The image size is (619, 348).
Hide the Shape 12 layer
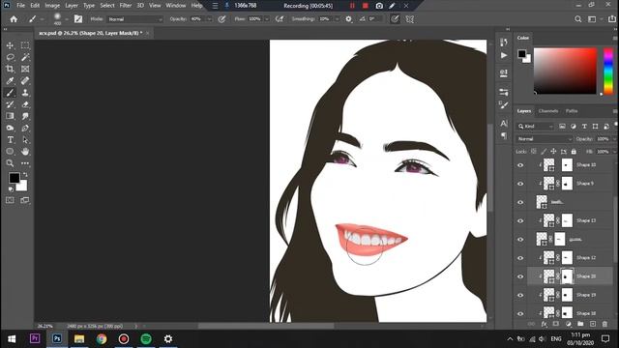click(520, 258)
